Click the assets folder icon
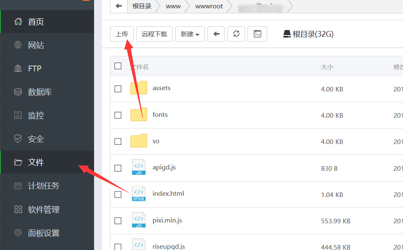403x250 pixels. [x=139, y=88]
